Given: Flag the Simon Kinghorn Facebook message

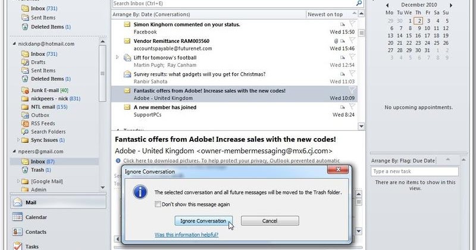Looking at the screenshot, I should click(352, 24).
